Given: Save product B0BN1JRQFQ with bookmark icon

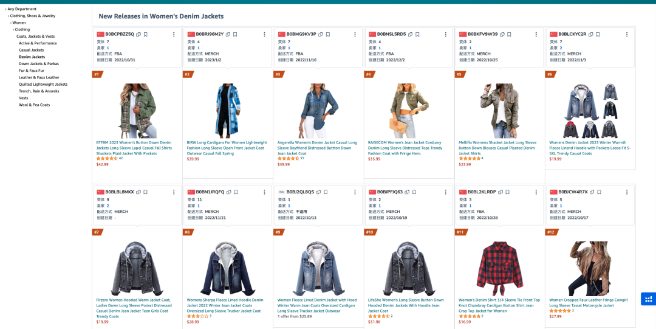Looking at the screenshot, I should point(236,192).
